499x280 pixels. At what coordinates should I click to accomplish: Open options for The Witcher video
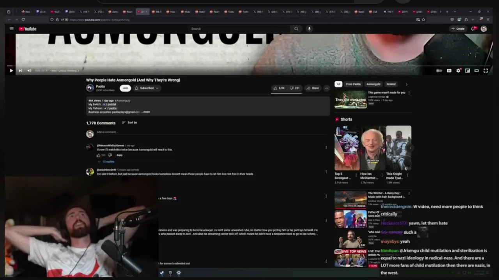click(409, 193)
